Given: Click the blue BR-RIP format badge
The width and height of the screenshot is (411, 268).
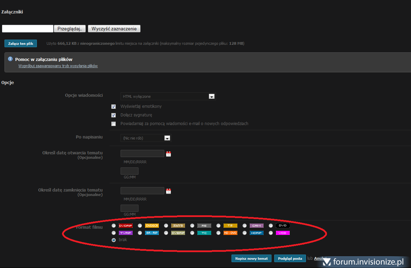Looking at the screenshot, I should [152, 233].
